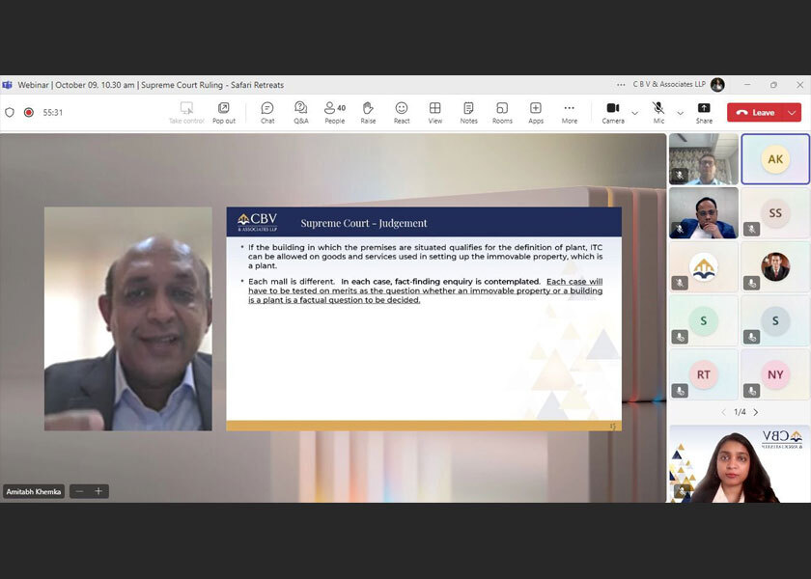
Task: Click the recording indicator icon
Action: click(x=29, y=112)
